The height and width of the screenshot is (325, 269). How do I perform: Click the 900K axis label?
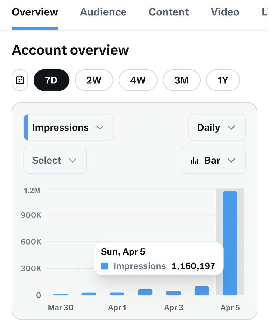[x=31, y=215]
